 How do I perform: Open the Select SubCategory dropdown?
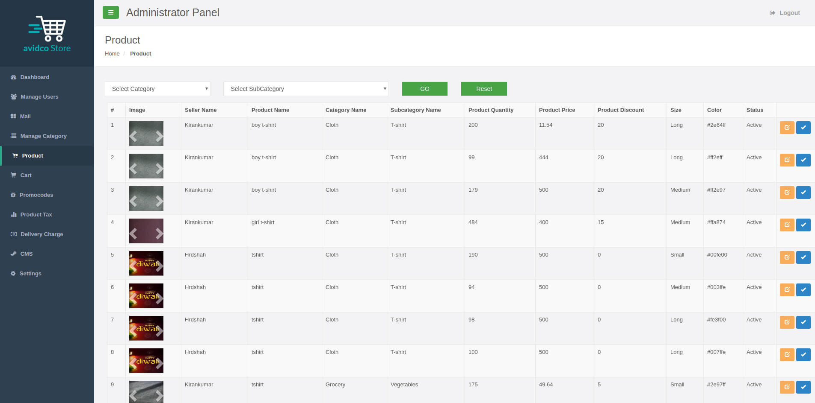pyautogui.click(x=306, y=89)
